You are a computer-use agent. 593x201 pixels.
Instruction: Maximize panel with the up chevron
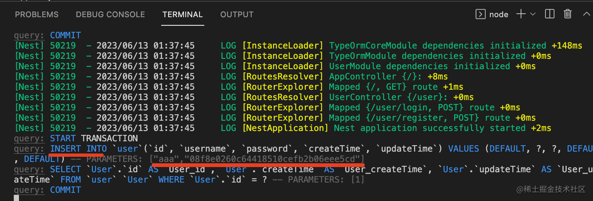coord(587,14)
